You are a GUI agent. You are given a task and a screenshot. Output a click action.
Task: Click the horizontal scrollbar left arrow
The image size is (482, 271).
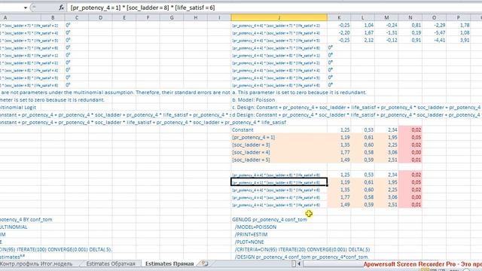pos(299,263)
